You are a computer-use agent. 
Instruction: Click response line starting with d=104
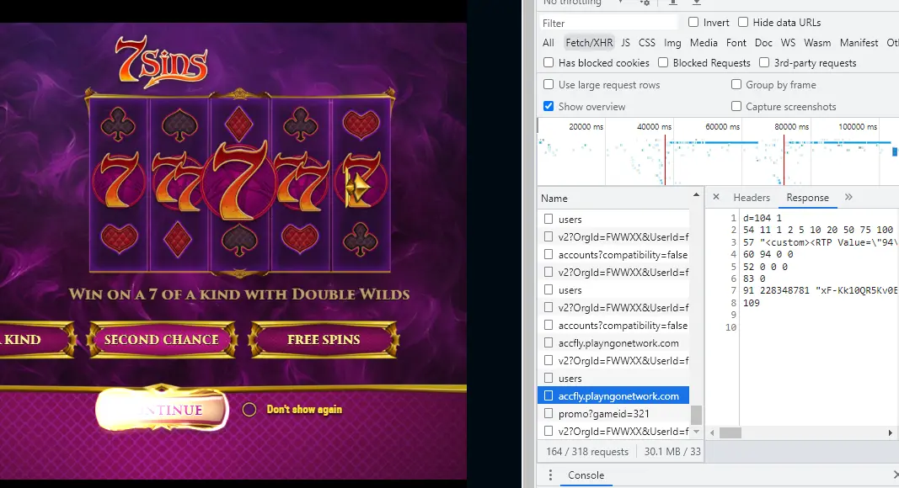[x=762, y=218]
